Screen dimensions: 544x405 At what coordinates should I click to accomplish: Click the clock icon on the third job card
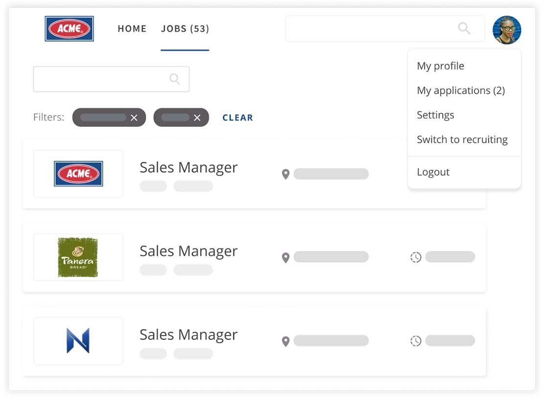(416, 341)
